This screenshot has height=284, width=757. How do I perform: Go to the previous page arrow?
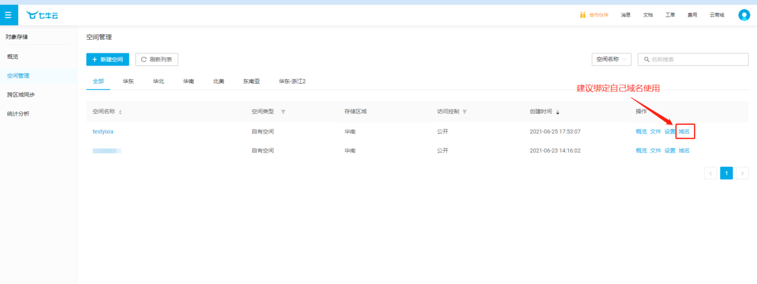710,173
